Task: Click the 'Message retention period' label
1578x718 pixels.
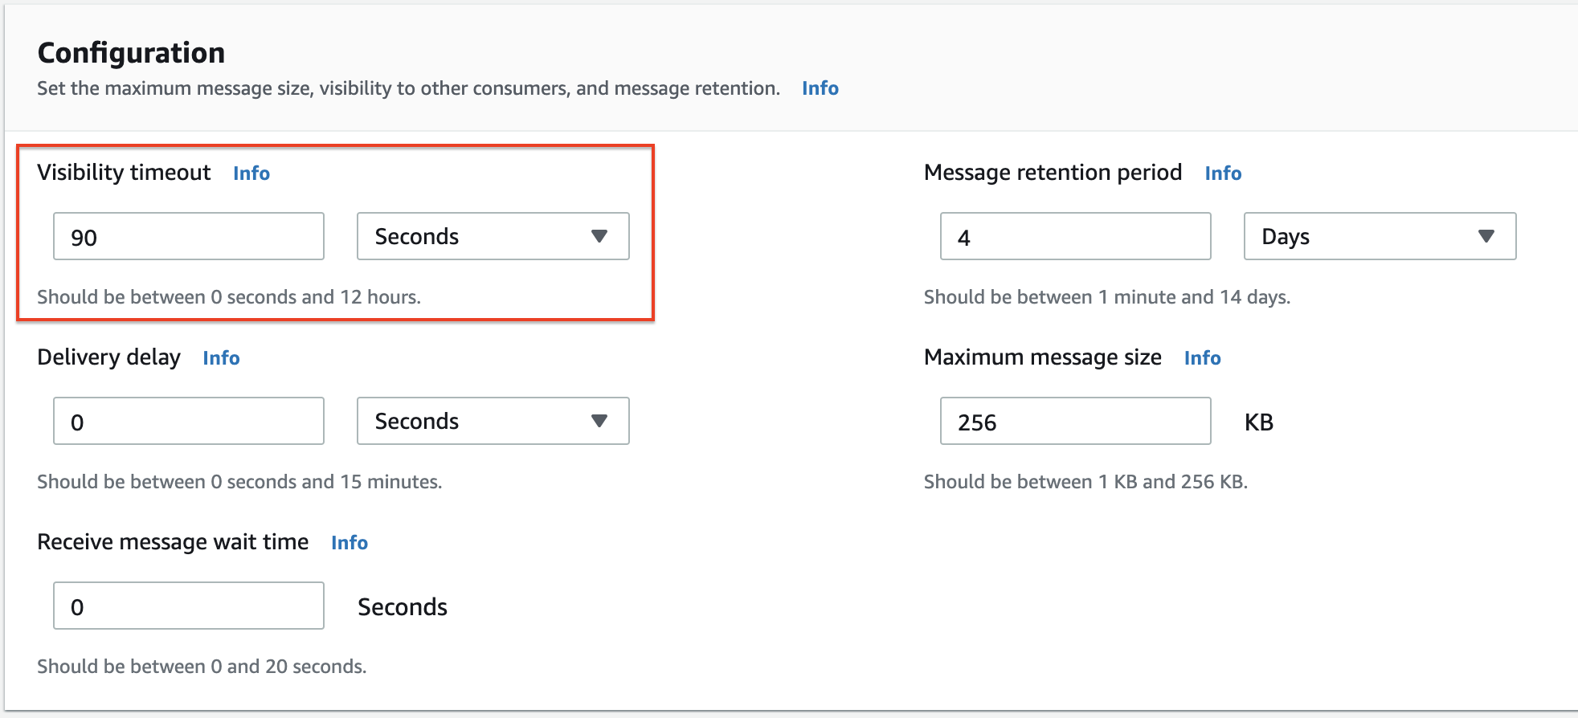Action: click(1053, 173)
